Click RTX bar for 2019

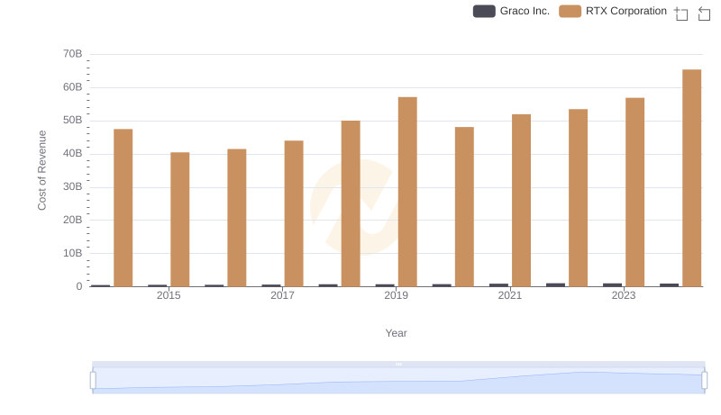click(407, 192)
